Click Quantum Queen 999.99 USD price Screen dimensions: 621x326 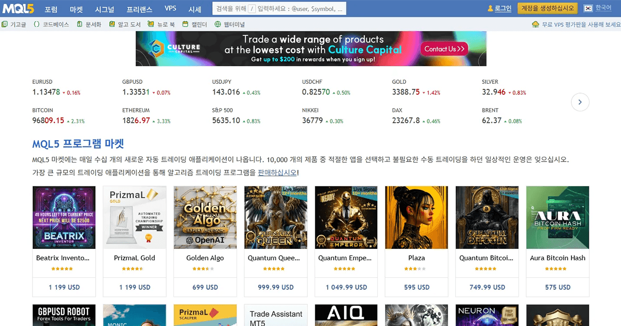click(275, 287)
